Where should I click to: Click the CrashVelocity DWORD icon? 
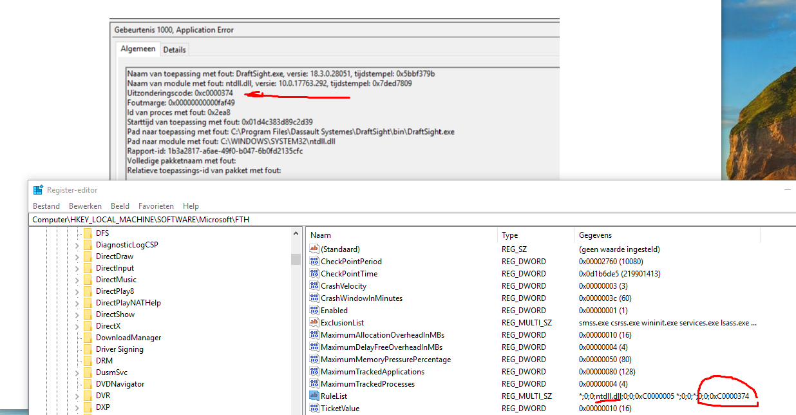(x=314, y=285)
